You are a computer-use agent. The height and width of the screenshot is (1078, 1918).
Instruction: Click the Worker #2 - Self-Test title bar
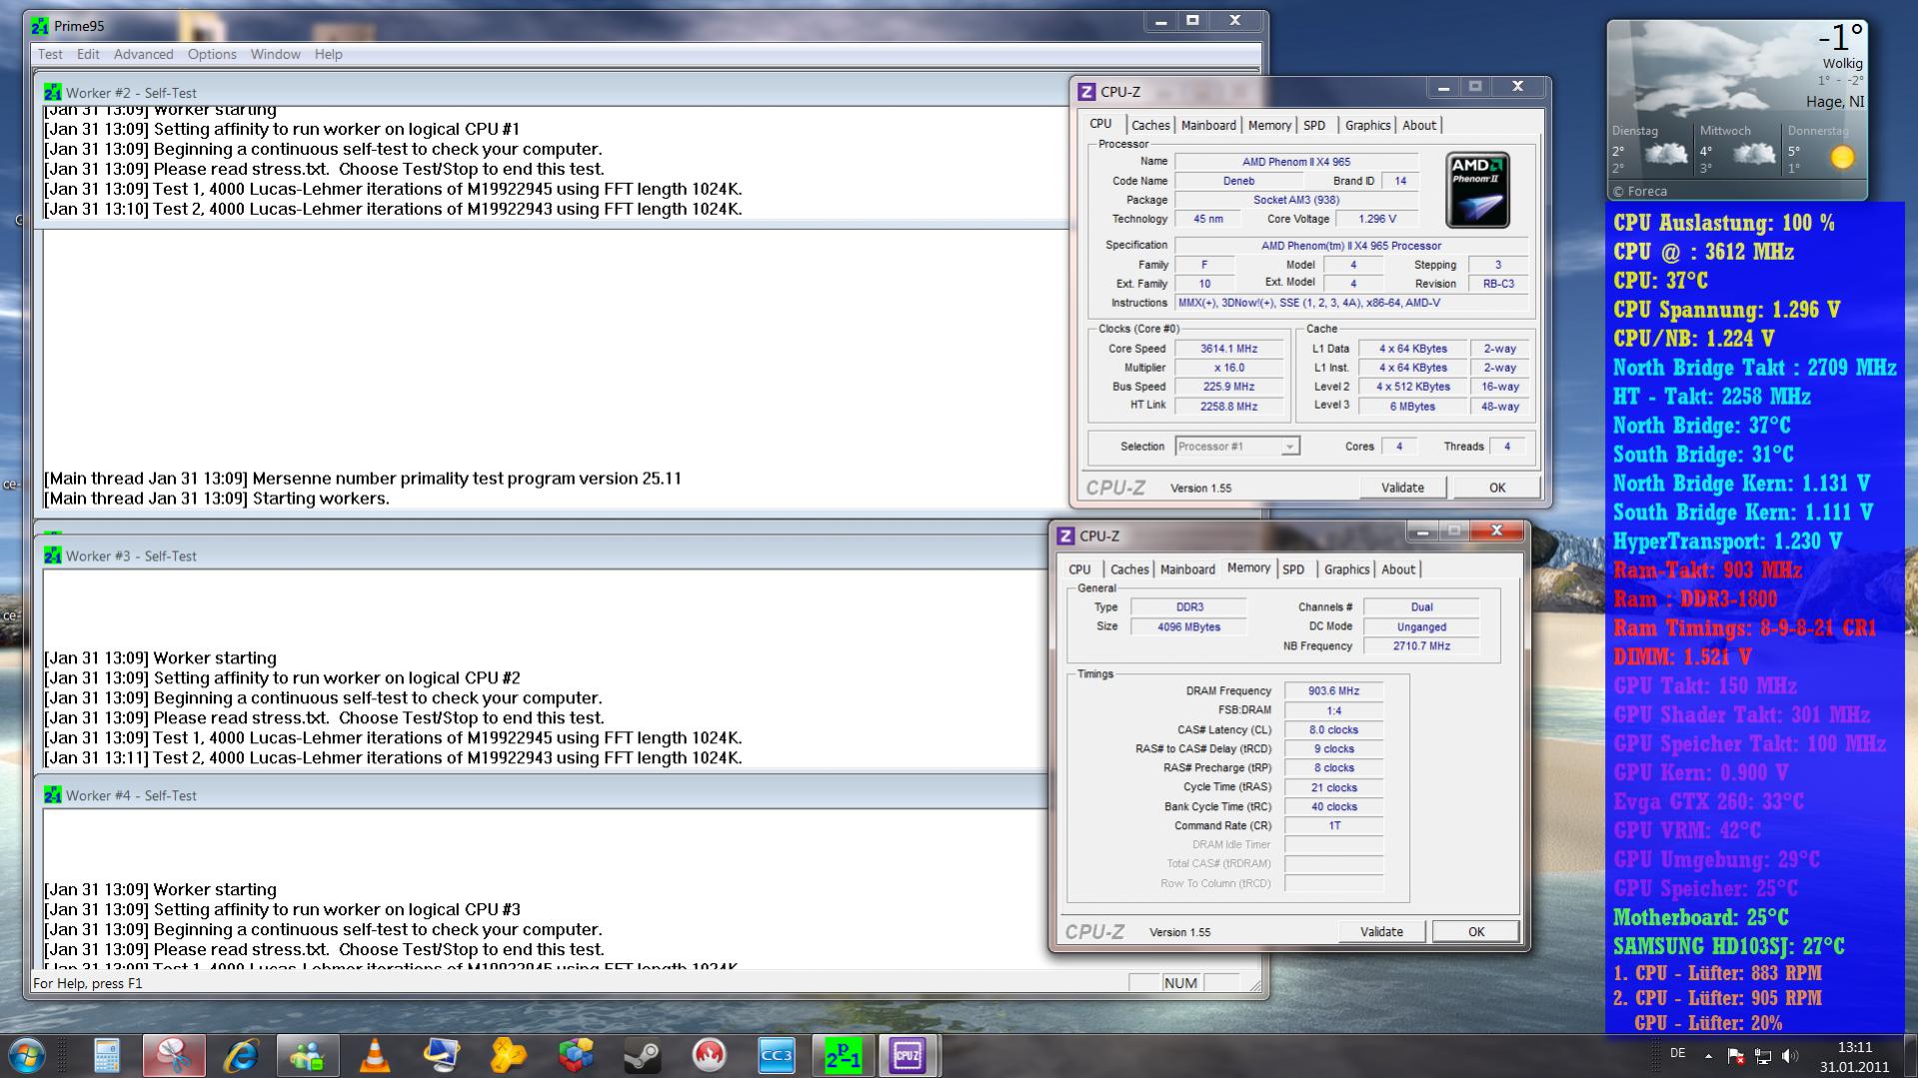click(550, 92)
